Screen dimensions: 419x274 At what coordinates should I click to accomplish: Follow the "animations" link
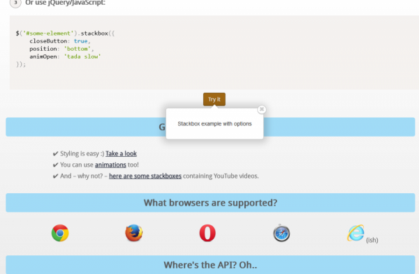[x=110, y=165]
